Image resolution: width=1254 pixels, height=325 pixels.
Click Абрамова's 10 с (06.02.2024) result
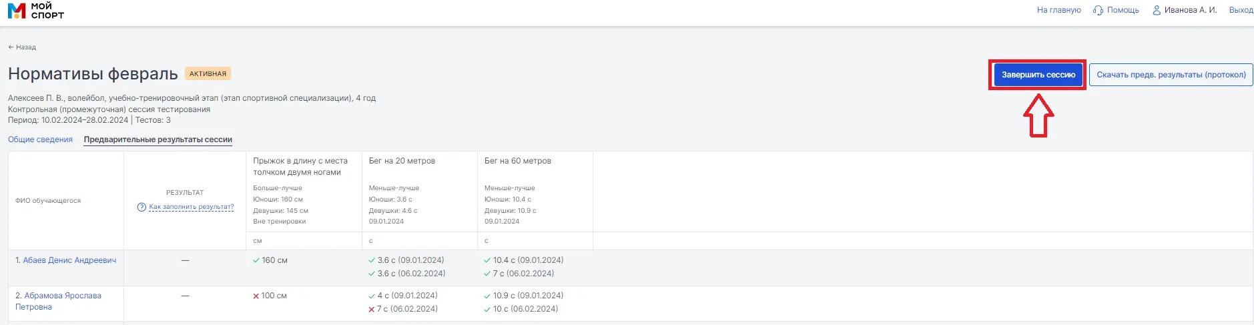click(521, 309)
